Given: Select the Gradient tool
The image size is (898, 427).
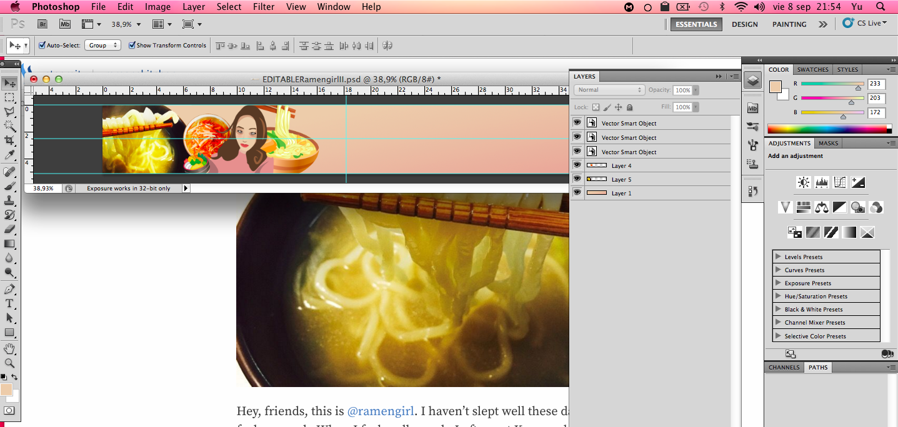Looking at the screenshot, I should 9,243.
